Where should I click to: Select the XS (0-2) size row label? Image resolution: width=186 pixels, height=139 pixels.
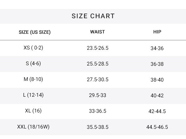point(33,48)
